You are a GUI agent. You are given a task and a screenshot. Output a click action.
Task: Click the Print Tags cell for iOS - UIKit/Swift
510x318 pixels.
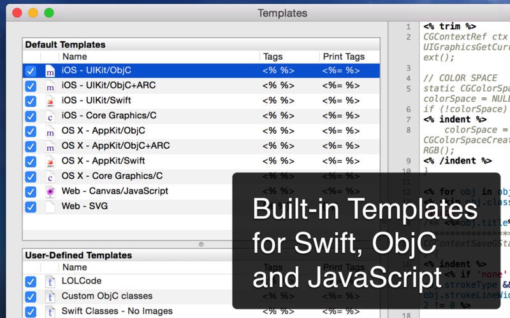coord(341,100)
